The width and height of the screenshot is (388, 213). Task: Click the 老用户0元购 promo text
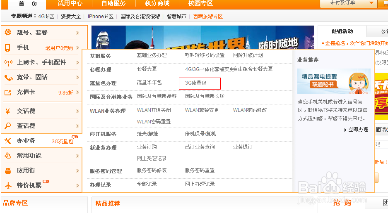(59, 48)
